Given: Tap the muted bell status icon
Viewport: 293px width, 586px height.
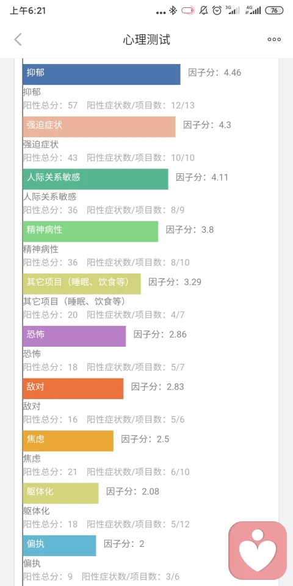Looking at the screenshot, I should pos(203,10).
